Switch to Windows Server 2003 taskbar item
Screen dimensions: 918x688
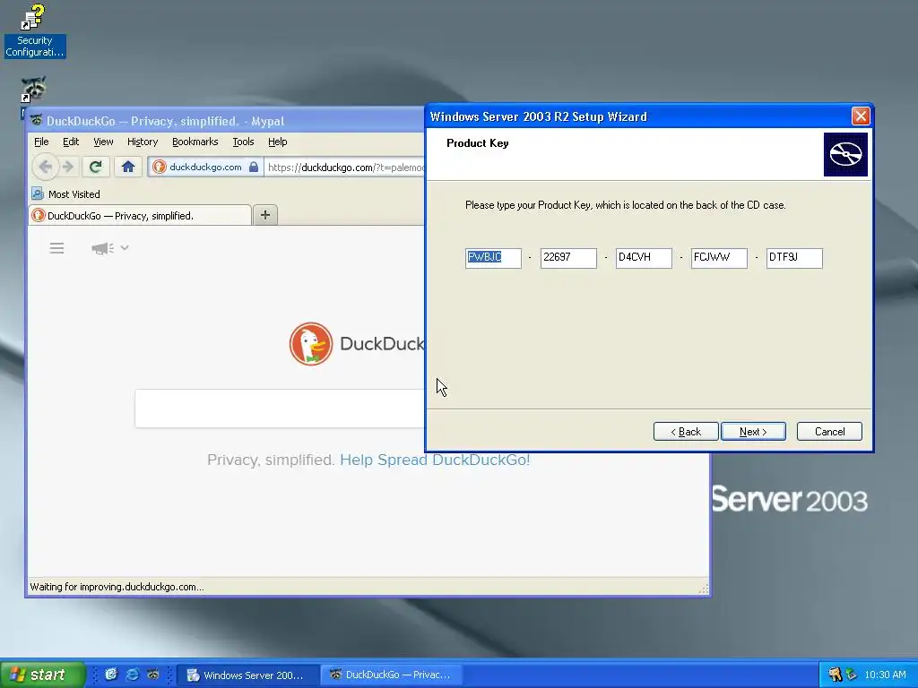tap(247, 675)
